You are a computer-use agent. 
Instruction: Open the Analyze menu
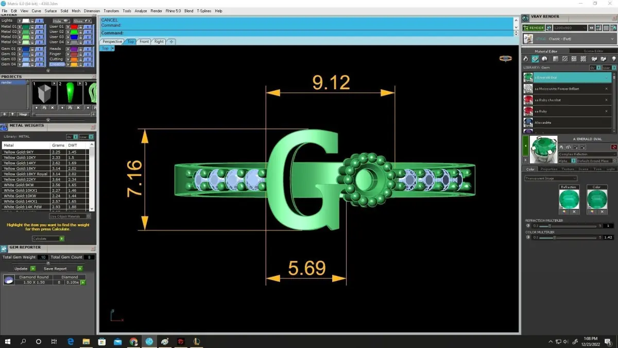pos(141,11)
